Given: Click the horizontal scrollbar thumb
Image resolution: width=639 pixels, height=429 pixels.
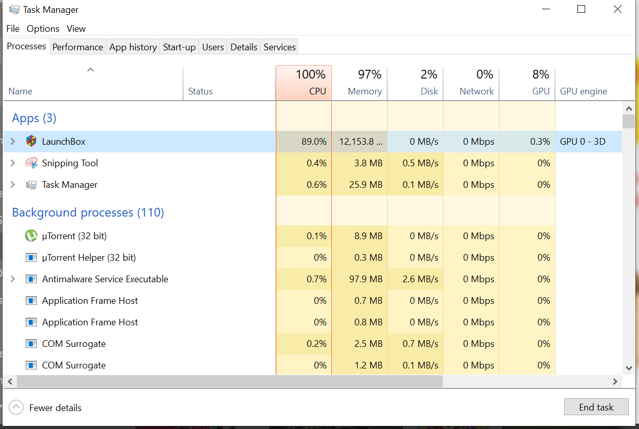Looking at the screenshot, I should [229, 381].
